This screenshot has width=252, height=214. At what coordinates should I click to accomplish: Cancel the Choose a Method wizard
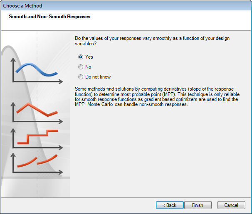click(x=231, y=205)
